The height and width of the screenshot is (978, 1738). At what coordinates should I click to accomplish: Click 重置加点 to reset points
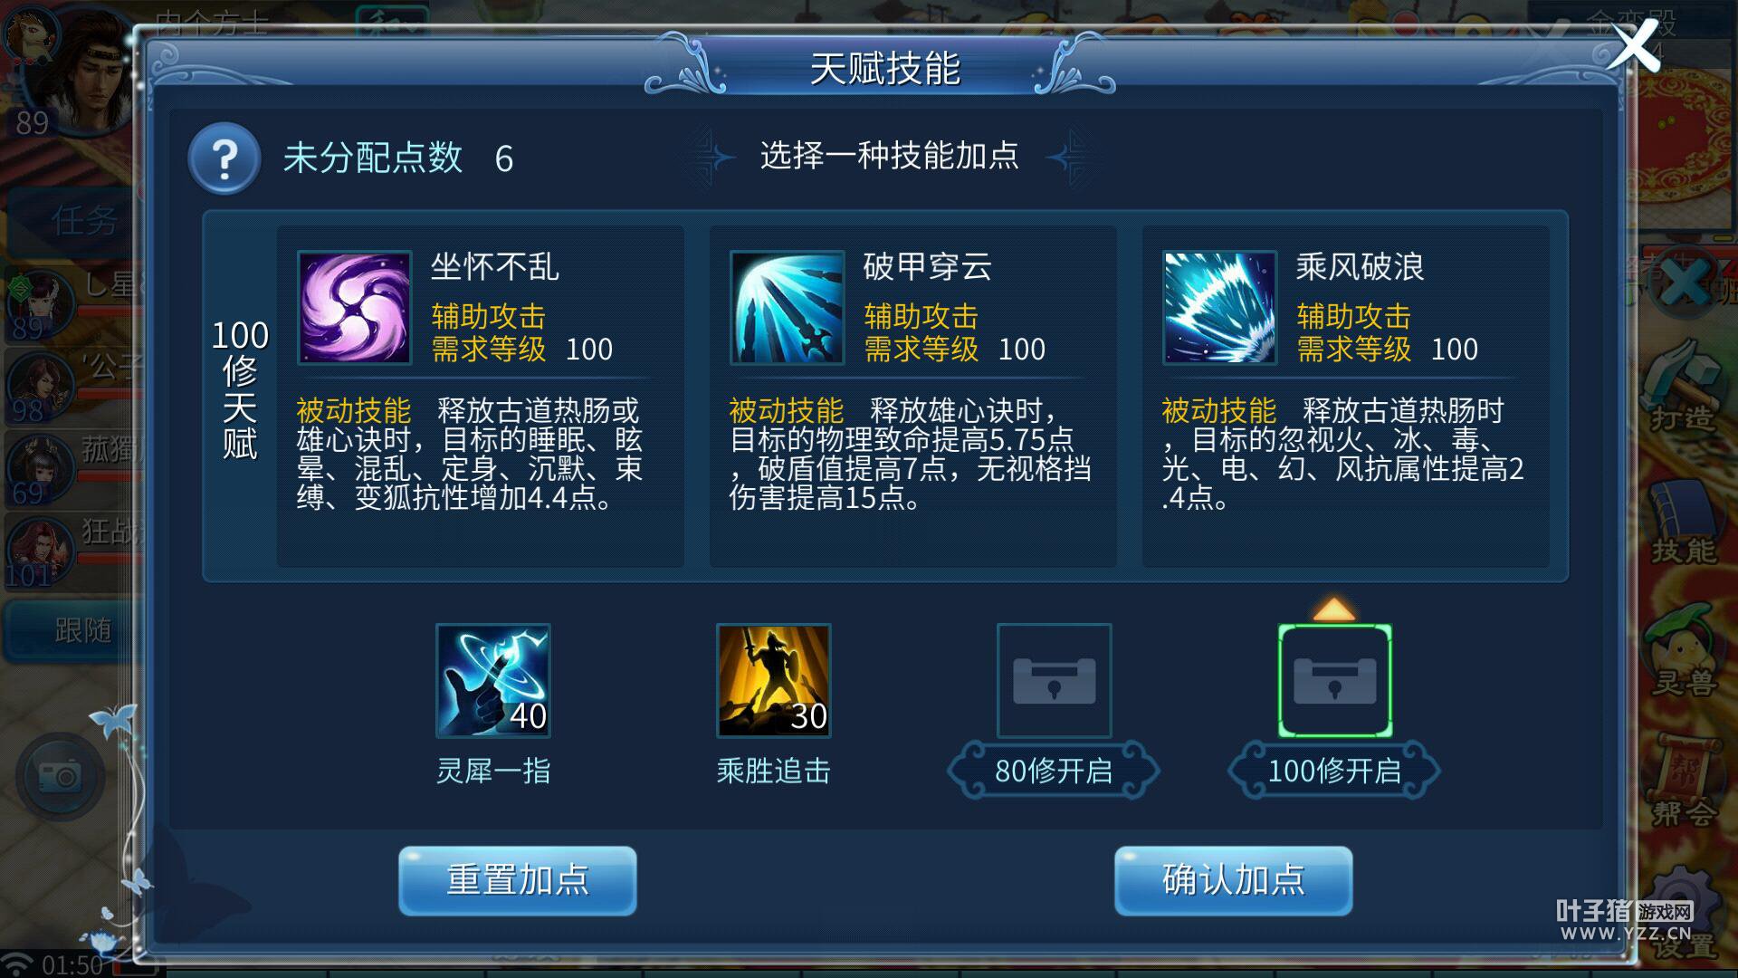pos(518,880)
